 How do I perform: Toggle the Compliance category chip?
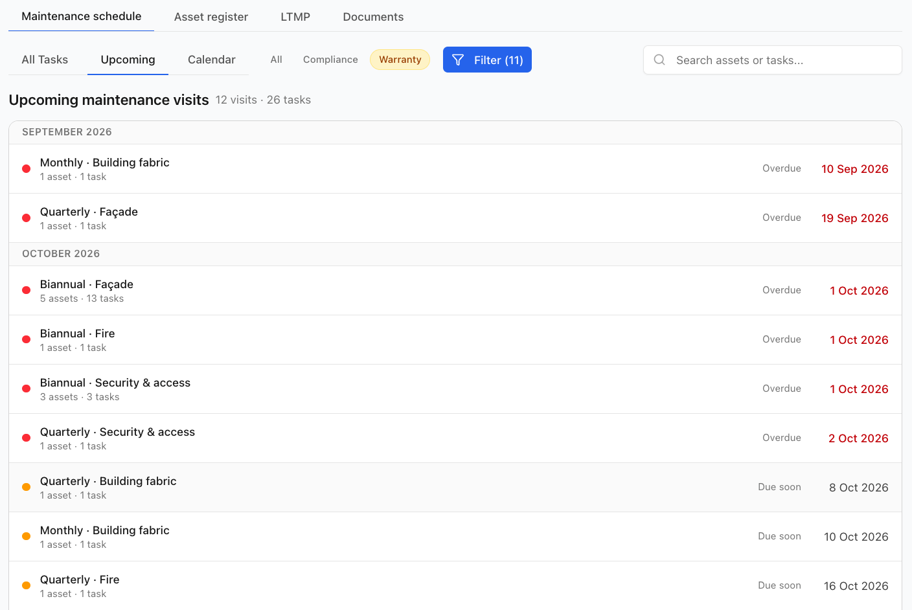(x=330, y=60)
